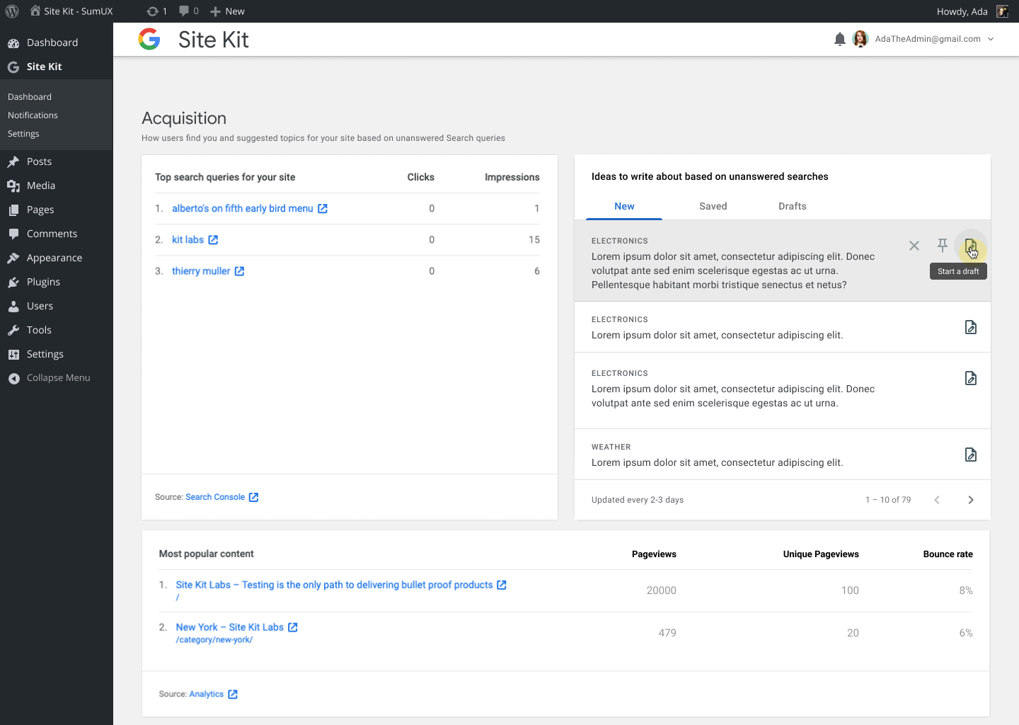Open the Site Kit - SumUX home link

point(71,11)
